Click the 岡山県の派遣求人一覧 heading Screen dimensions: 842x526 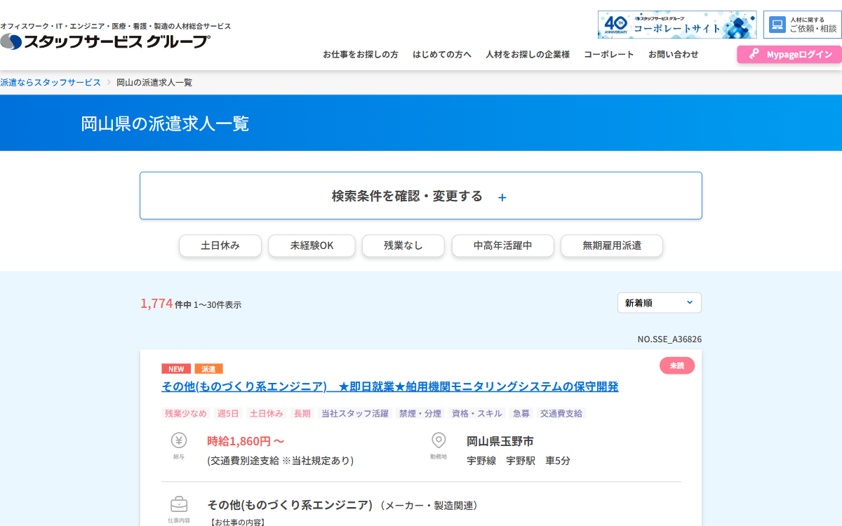pyautogui.click(x=165, y=123)
